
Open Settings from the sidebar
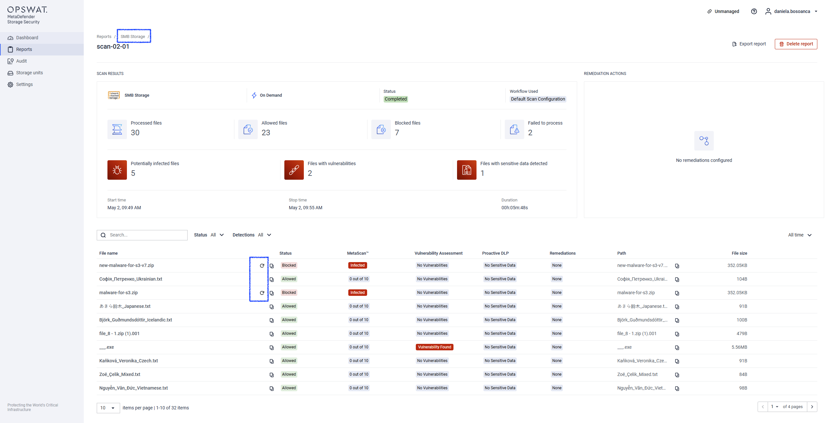pos(42,84)
